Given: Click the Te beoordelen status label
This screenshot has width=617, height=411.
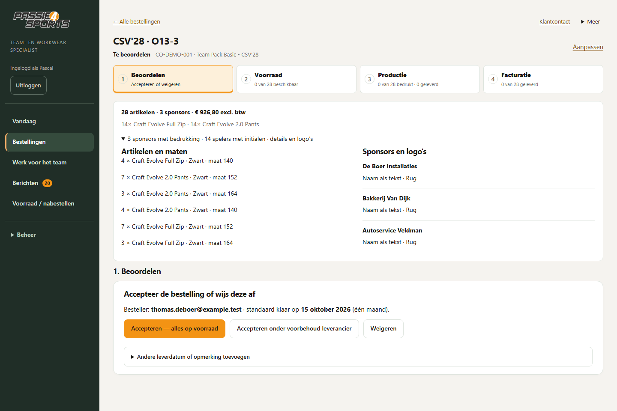Looking at the screenshot, I should (x=132, y=55).
